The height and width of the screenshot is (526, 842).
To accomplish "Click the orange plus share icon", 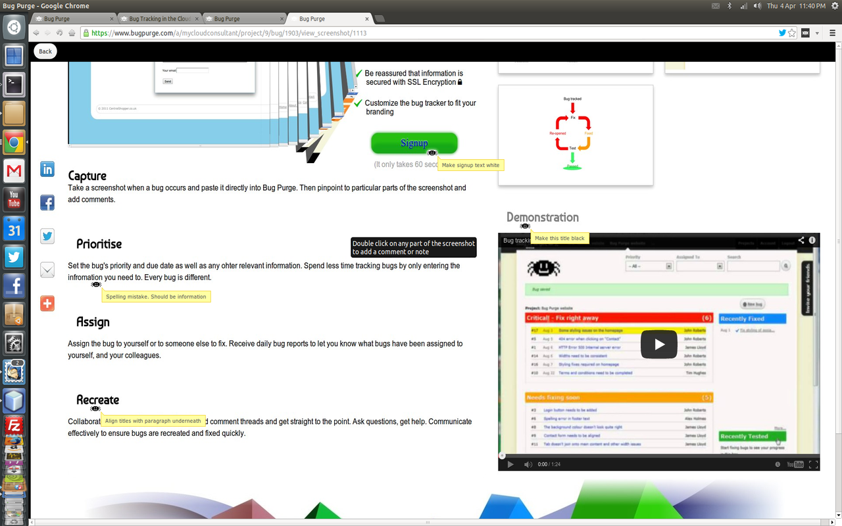I will pos(47,303).
